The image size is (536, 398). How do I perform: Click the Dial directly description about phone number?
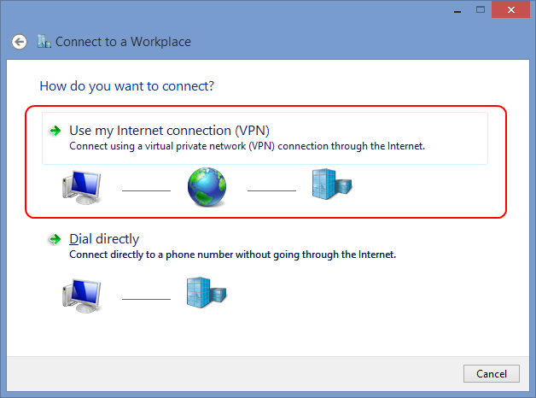[232, 255]
